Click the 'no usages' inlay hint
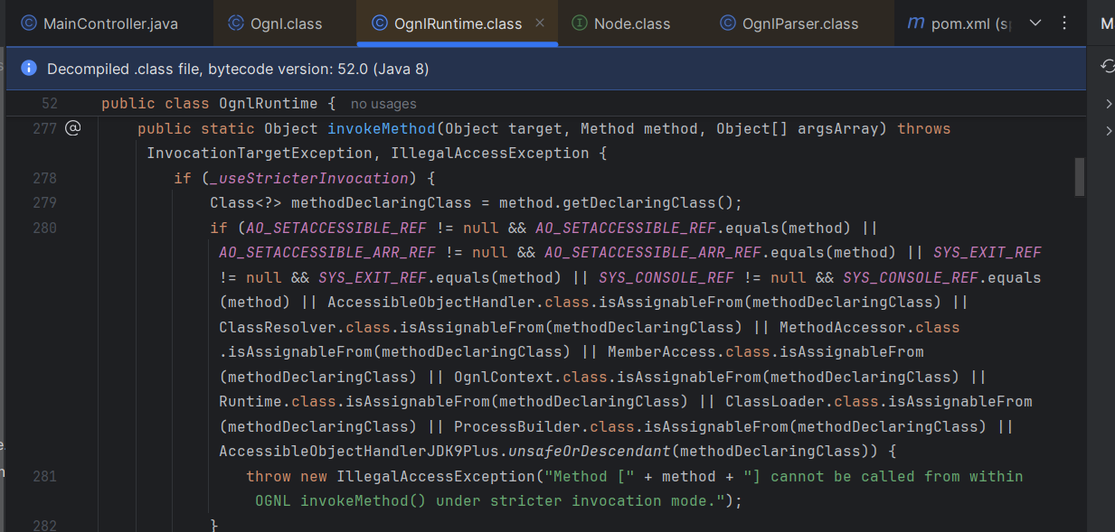Image resolution: width=1115 pixels, height=532 pixels. click(x=383, y=104)
